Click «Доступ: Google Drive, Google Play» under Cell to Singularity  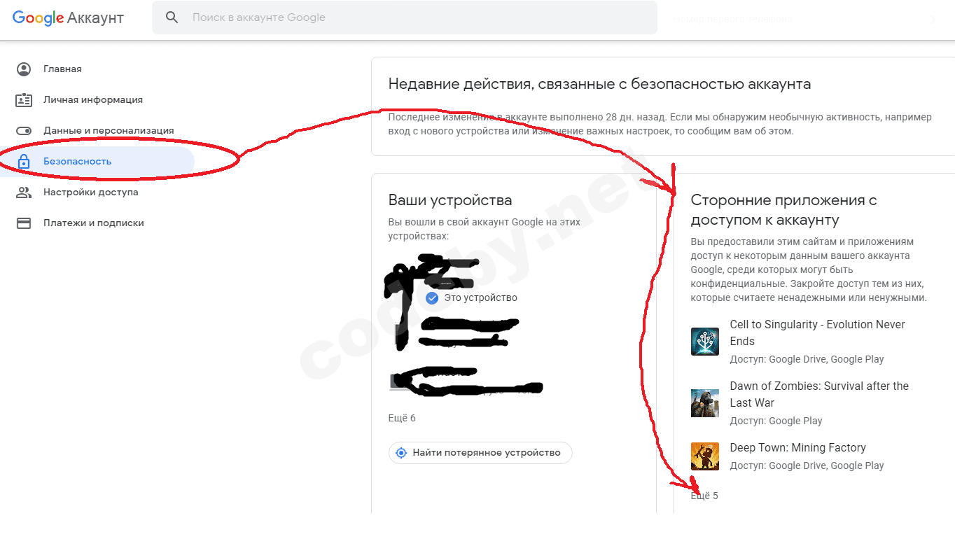807,359
